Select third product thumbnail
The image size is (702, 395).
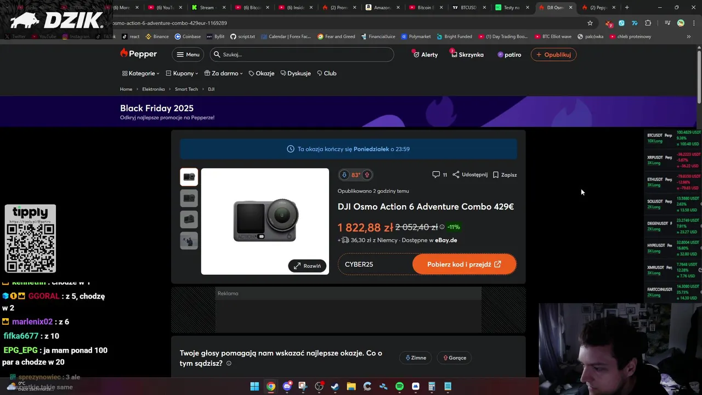[189, 219]
